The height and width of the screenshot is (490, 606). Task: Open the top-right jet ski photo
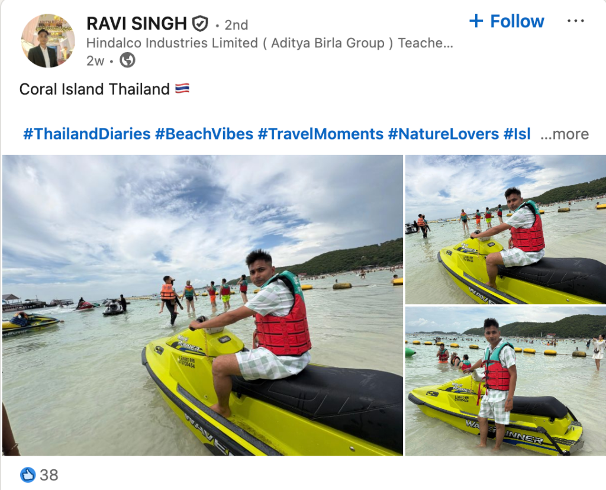(505, 230)
